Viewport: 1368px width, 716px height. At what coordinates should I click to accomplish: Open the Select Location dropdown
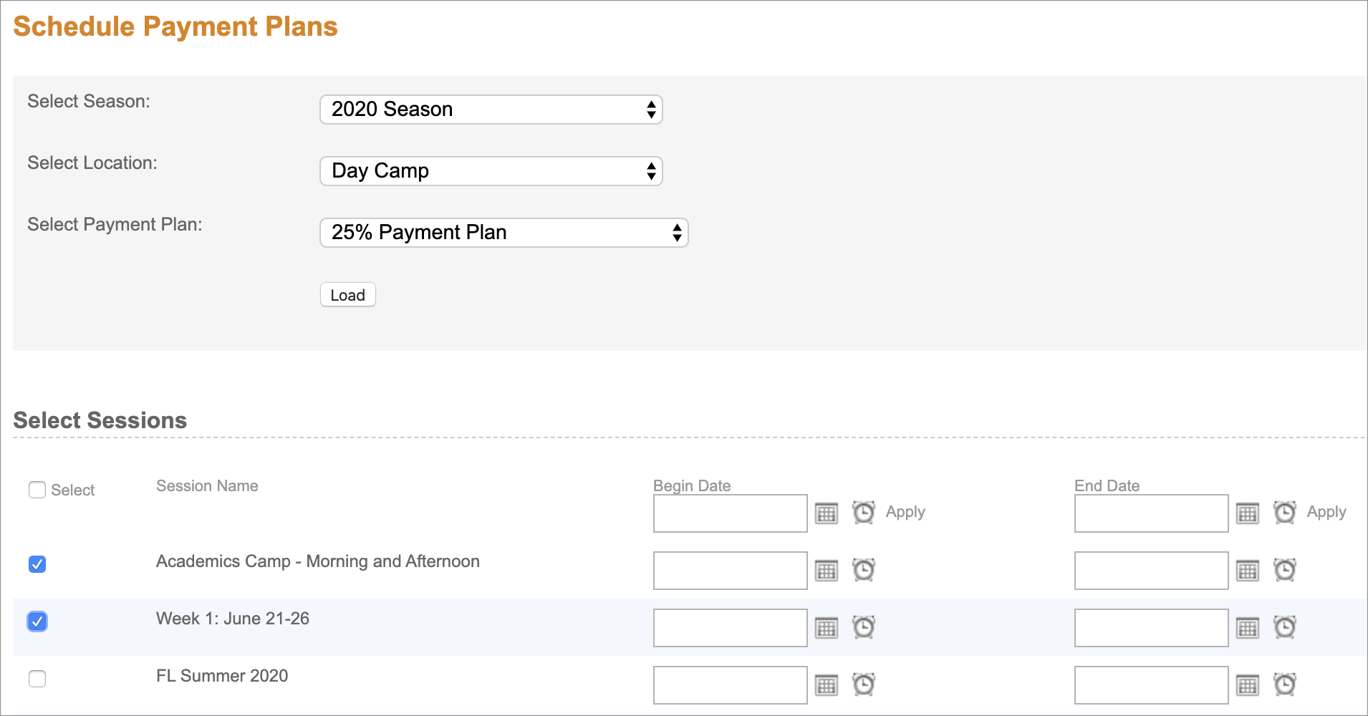point(491,171)
